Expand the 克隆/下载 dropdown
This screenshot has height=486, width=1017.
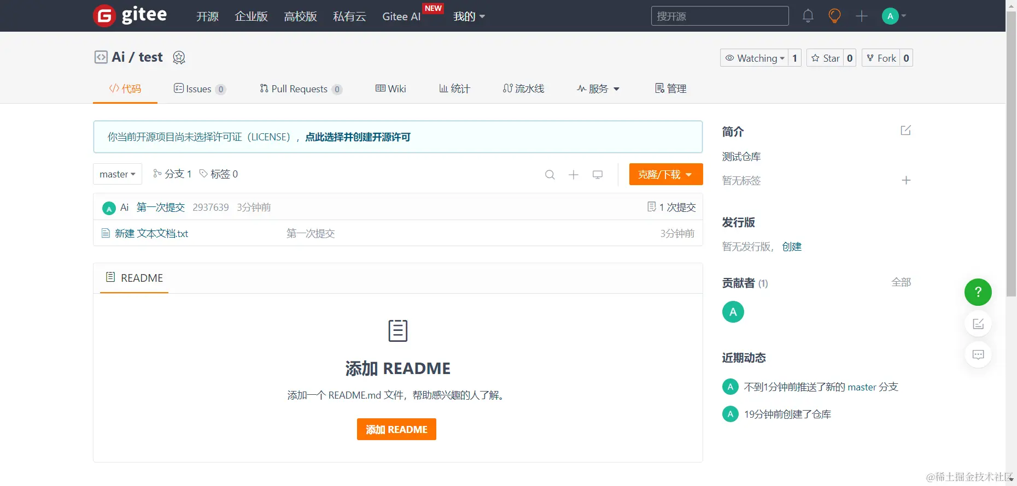(666, 174)
